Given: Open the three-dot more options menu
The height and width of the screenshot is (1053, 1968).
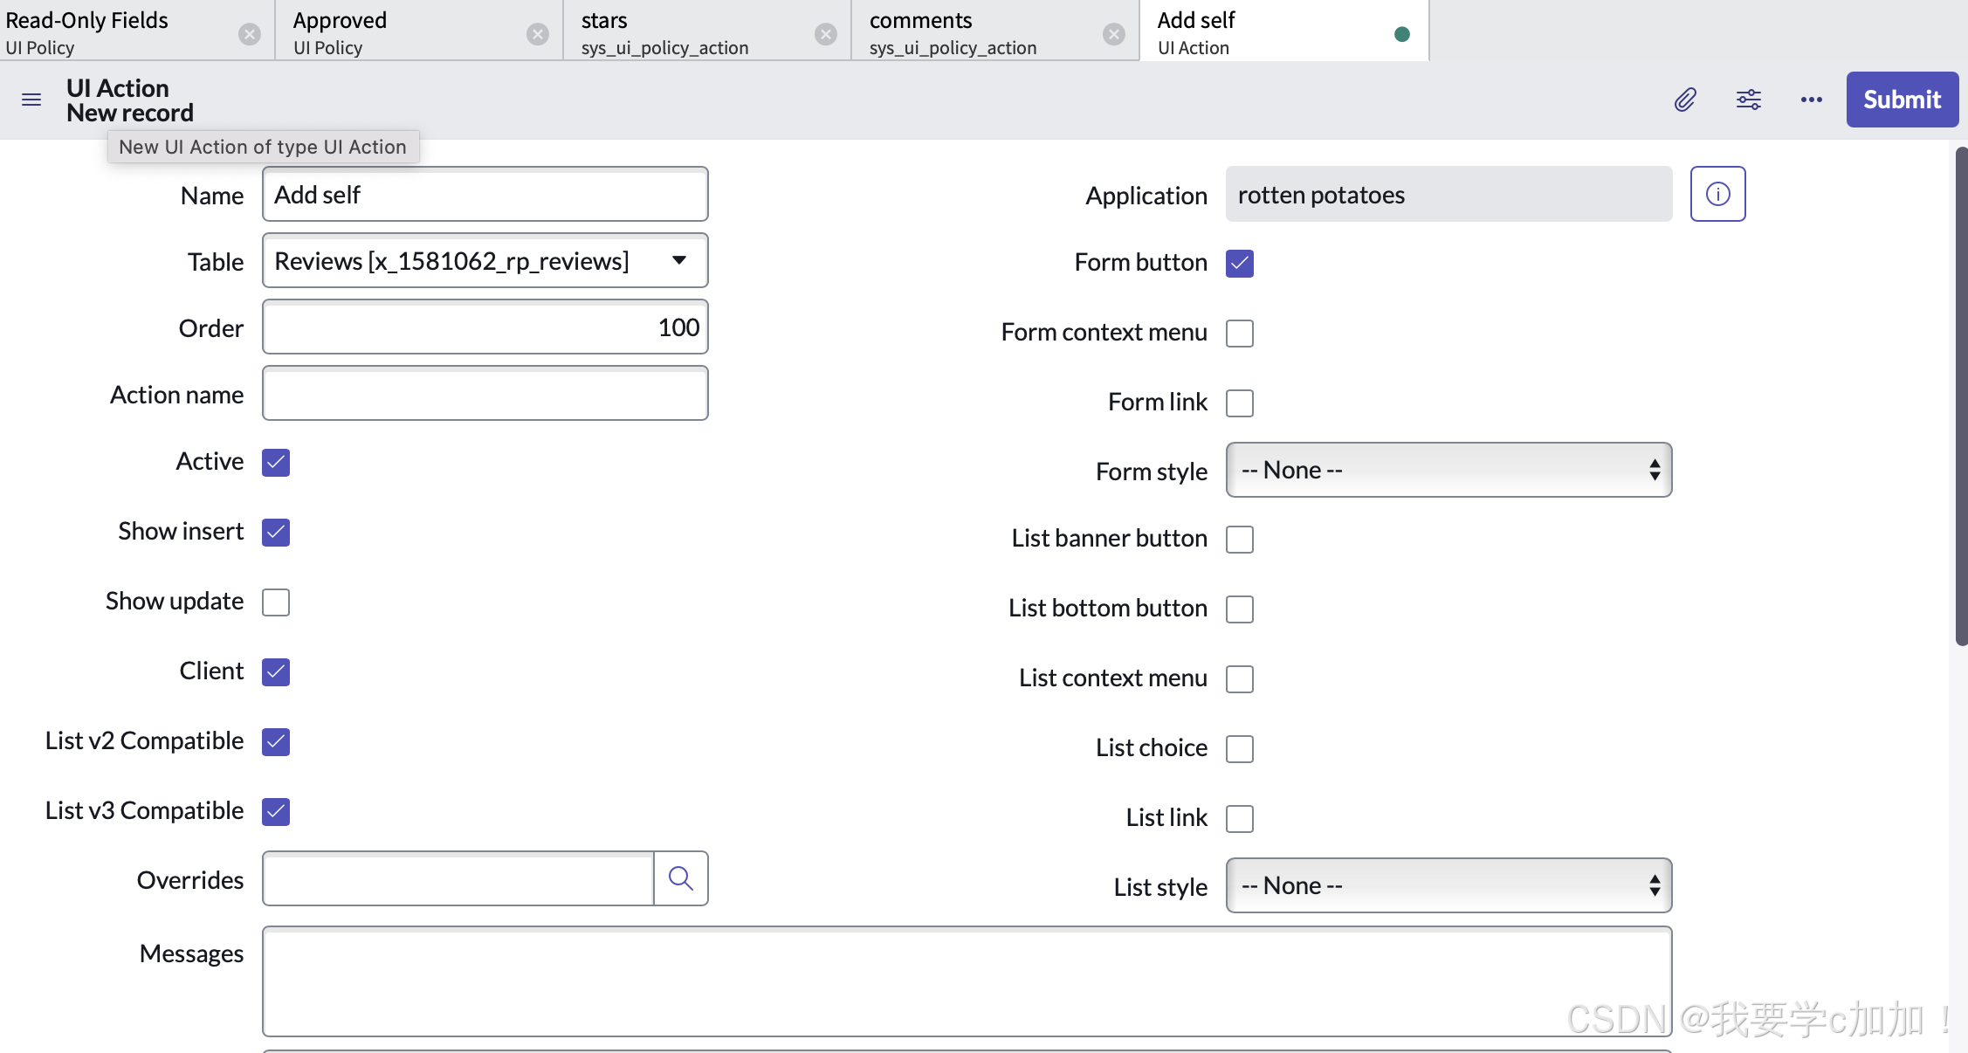Looking at the screenshot, I should (x=1811, y=100).
